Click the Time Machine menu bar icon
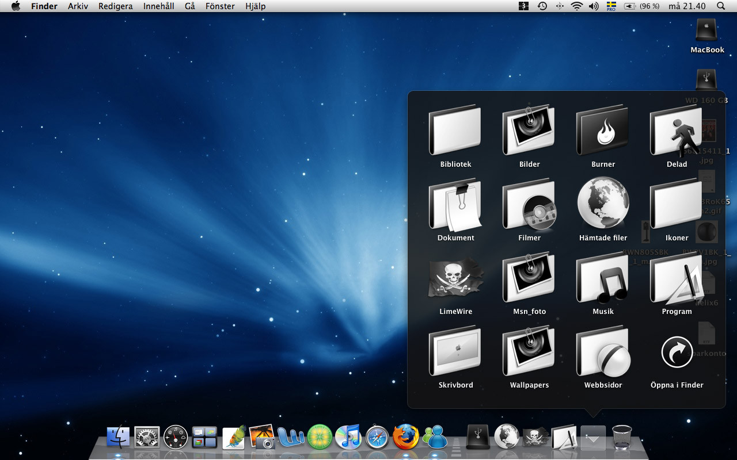This screenshot has width=737, height=460. click(542, 6)
